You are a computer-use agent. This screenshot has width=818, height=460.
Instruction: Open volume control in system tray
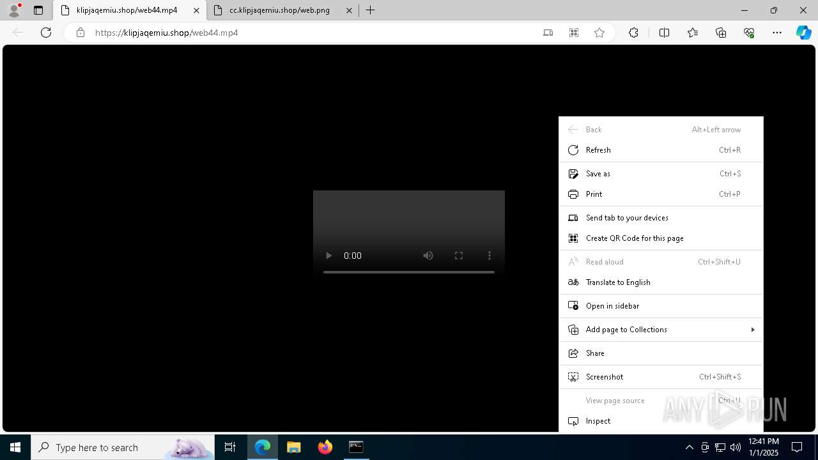click(x=736, y=447)
